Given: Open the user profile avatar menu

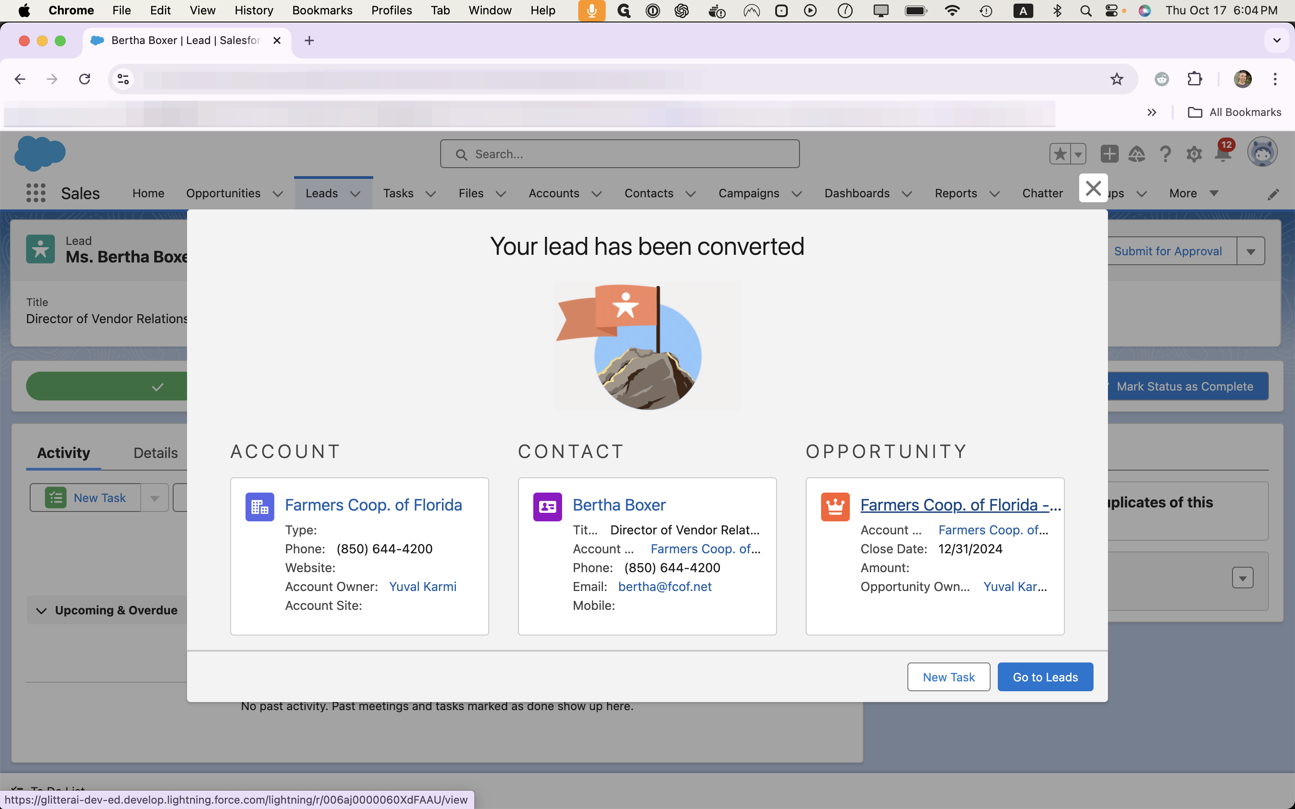Looking at the screenshot, I should tap(1262, 152).
